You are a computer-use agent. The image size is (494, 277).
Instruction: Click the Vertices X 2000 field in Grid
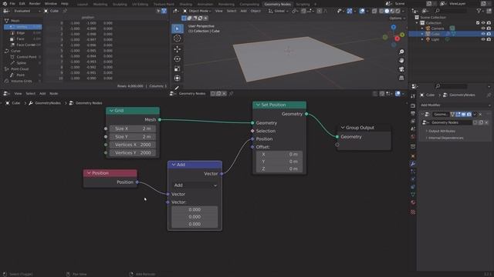(x=133, y=145)
